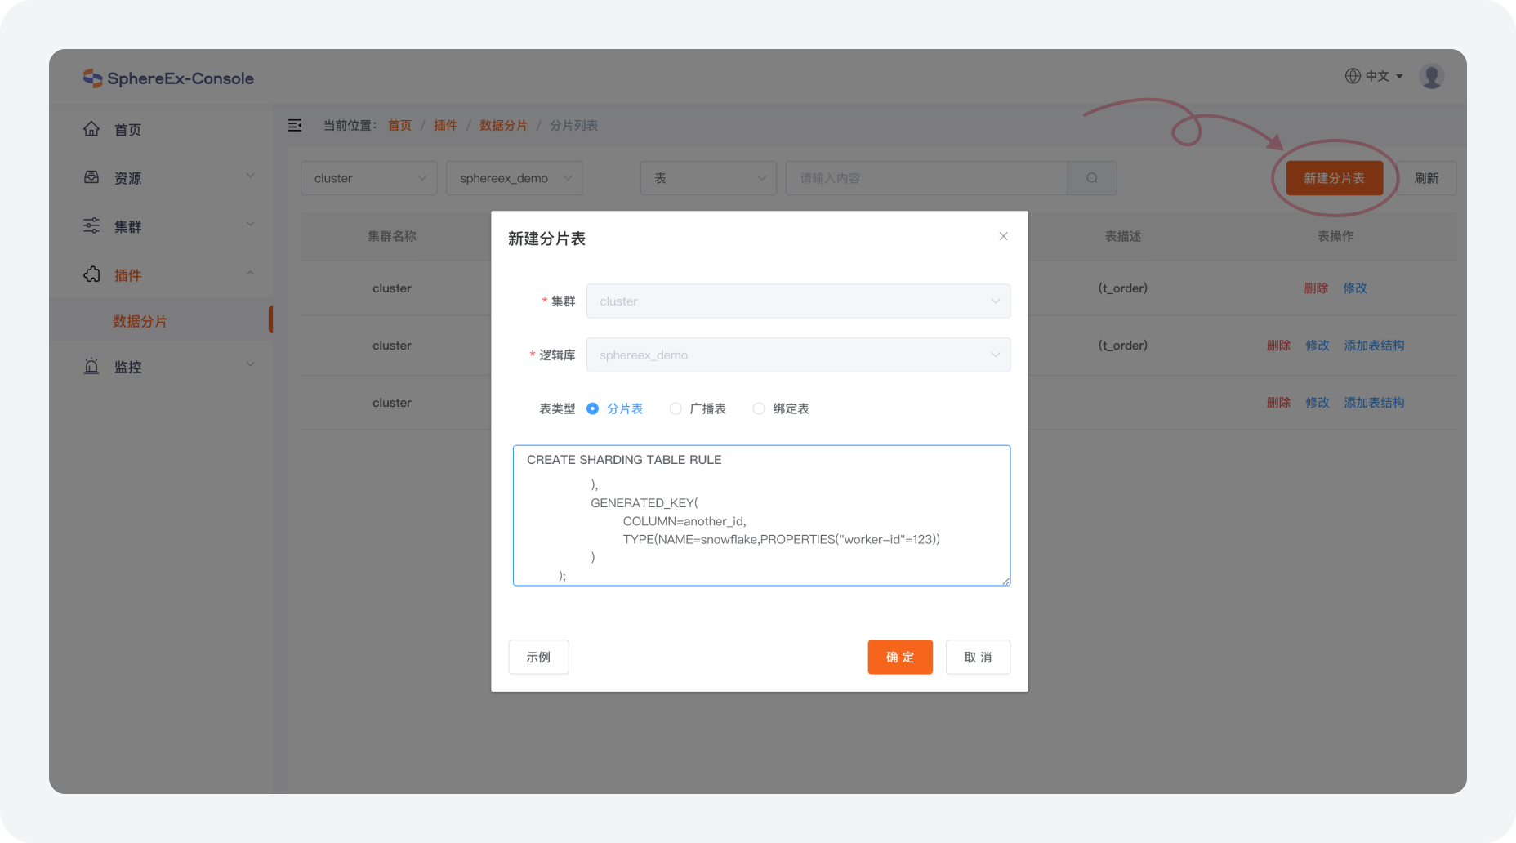This screenshot has height=843, width=1516.
Task: Open the 集群 cluster dropdown in dialog
Action: point(798,301)
